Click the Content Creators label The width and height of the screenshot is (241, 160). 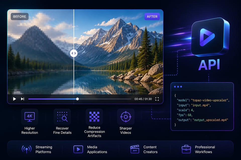tap(150, 149)
